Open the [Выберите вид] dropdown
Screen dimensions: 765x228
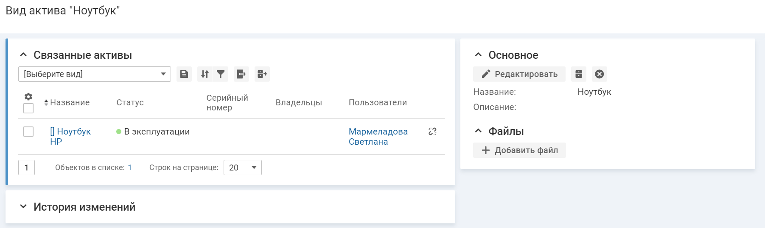pos(94,74)
